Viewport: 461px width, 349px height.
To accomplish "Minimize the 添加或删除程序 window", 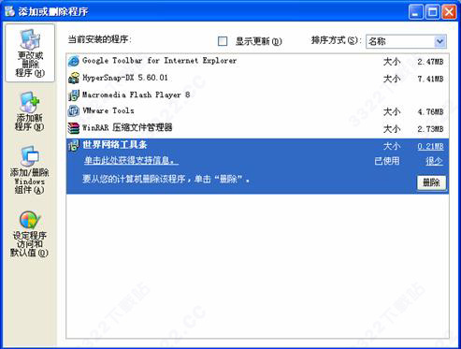I will (x=416, y=12).
